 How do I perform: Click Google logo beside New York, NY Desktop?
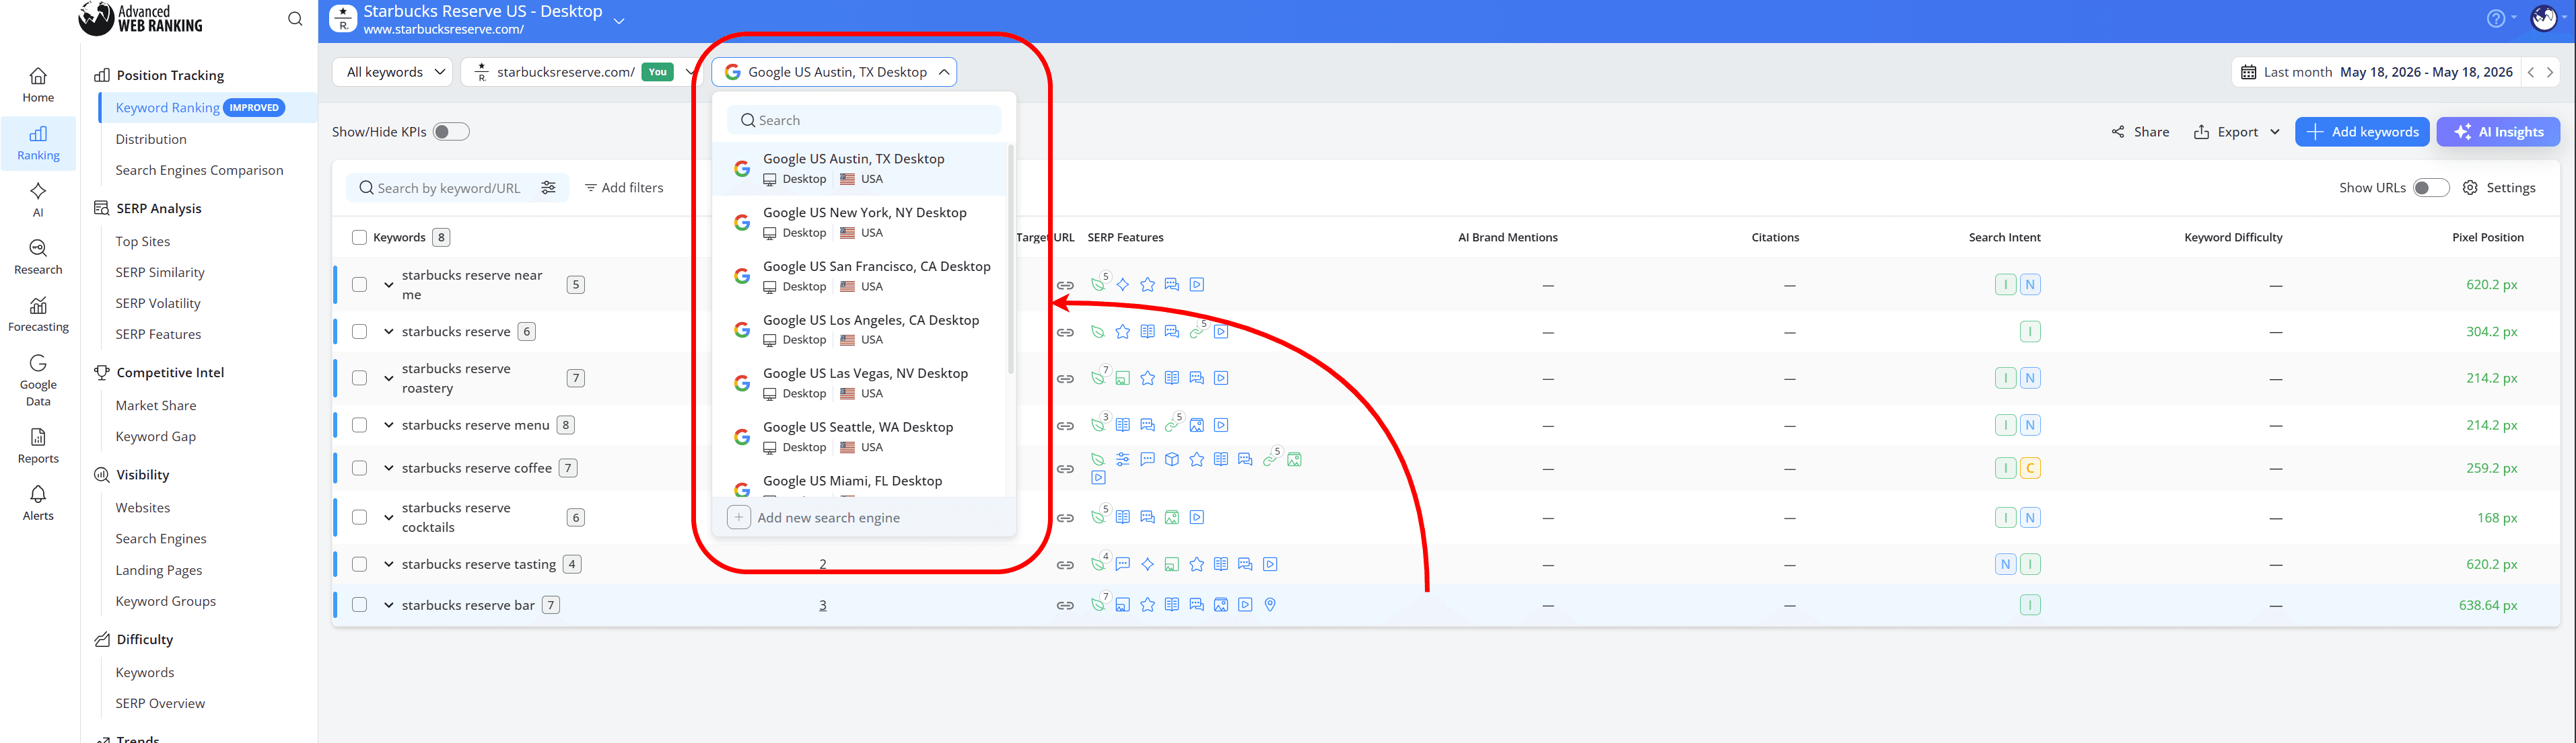click(741, 222)
